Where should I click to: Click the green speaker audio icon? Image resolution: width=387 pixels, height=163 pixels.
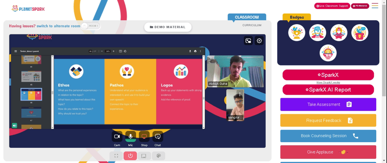tap(15, 126)
